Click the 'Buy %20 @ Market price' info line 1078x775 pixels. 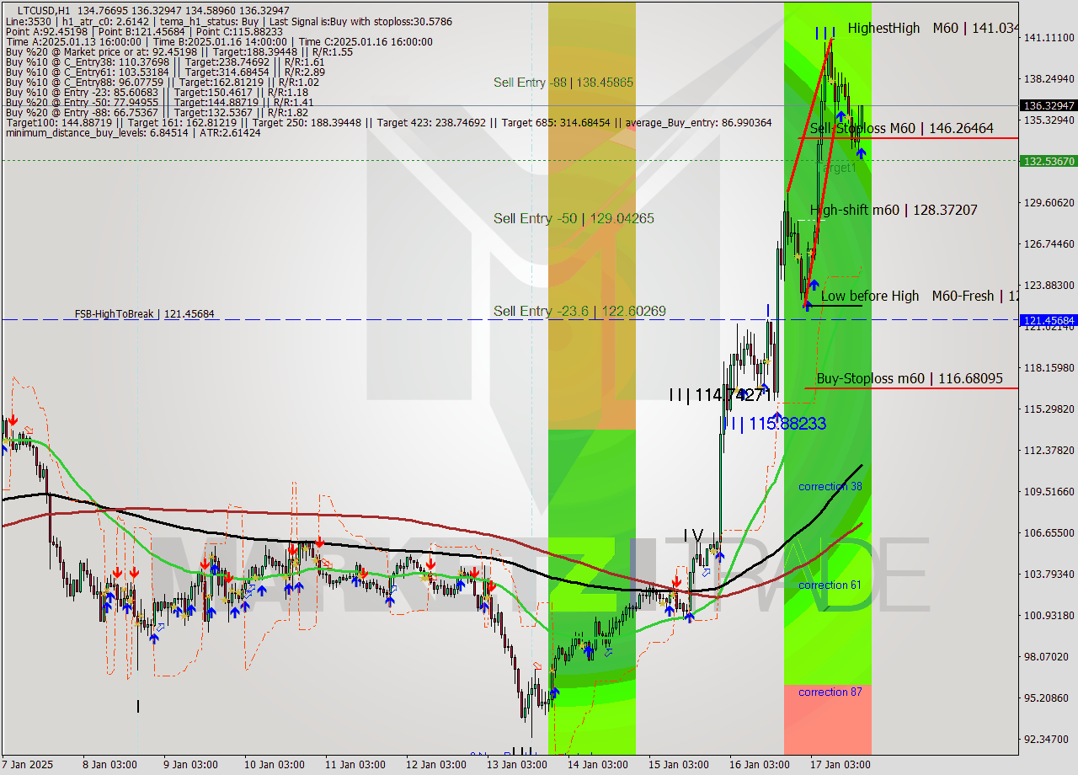click(179, 51)
